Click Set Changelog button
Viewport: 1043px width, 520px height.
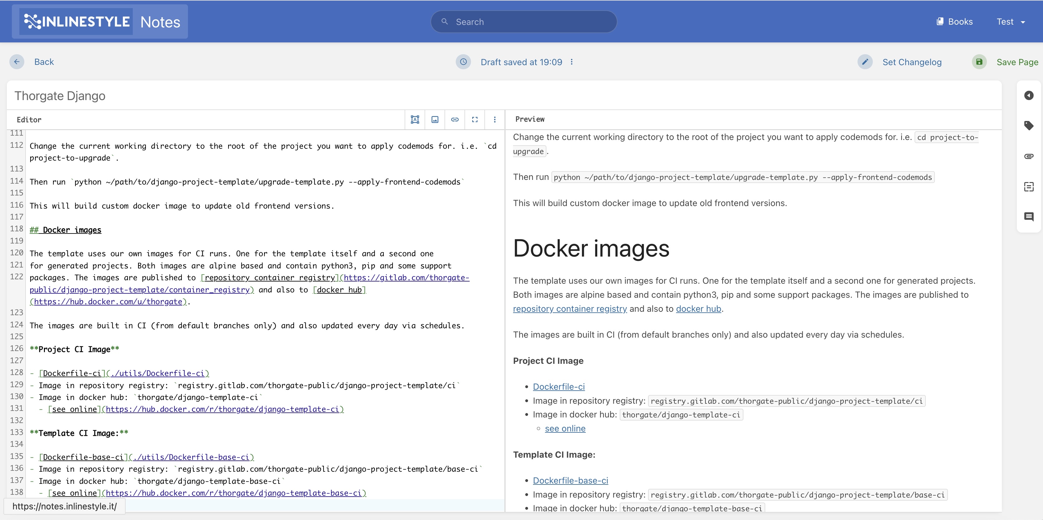912,62
